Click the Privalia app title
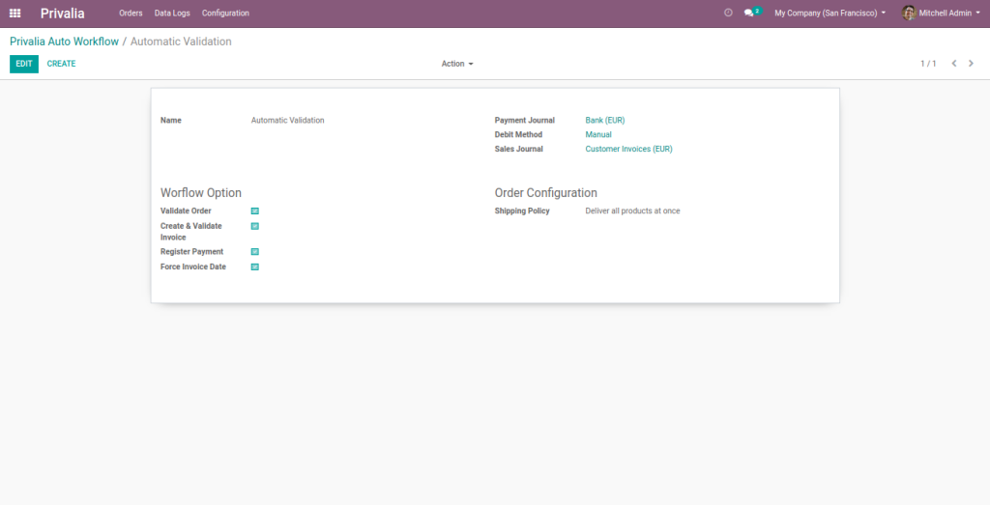 63,14
